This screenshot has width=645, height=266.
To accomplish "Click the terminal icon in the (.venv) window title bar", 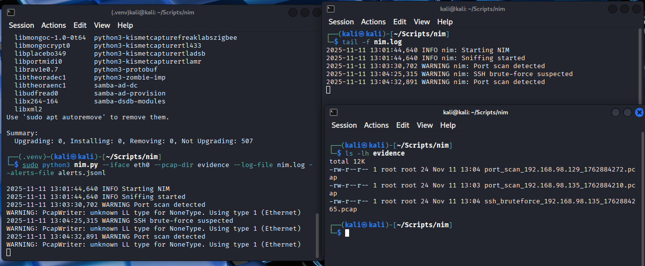I will (11, 12).
